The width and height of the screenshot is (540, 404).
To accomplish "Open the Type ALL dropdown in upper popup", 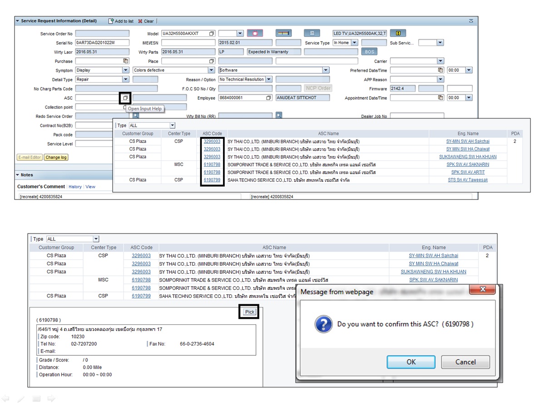I will click(x=173, y=126).
